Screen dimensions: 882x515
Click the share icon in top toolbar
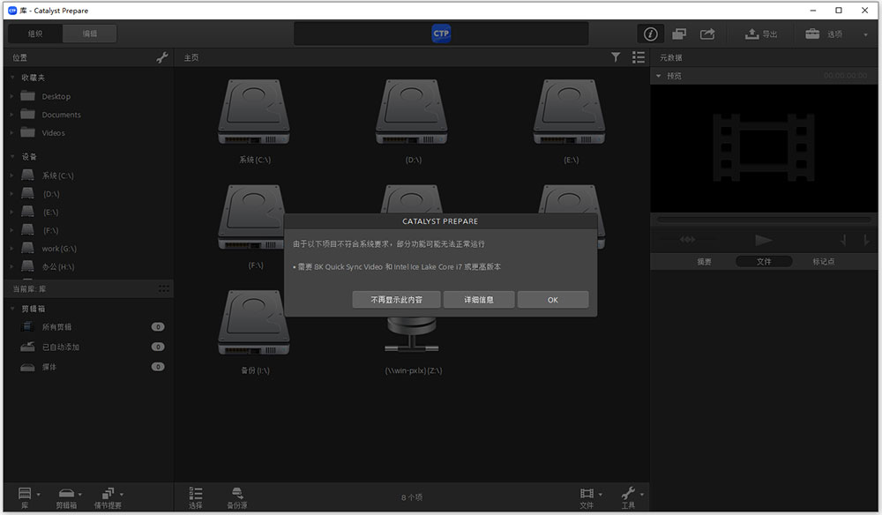point(707,34)
